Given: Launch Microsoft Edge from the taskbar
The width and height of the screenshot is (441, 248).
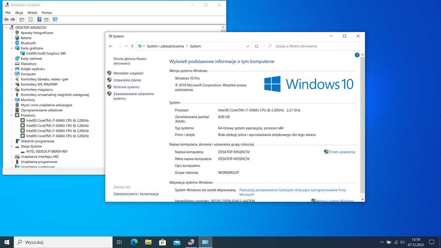Looking at the screenshot, I should coord(134,242).
